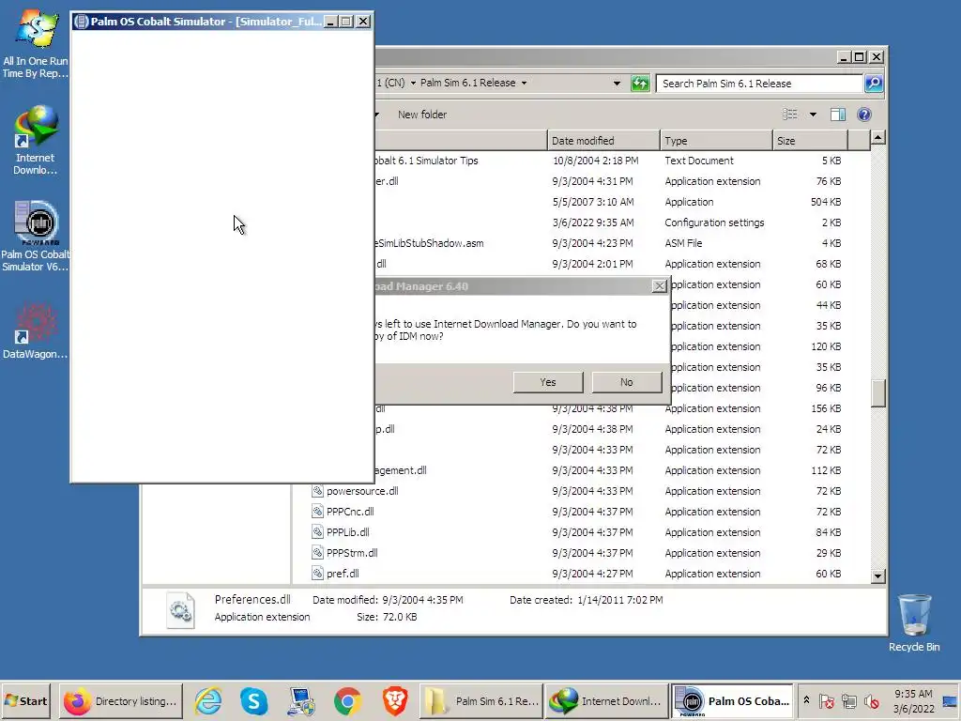The width and height of the screenshot is (961, 721).
Task: Click the Palm OS Cobalt Simulator title icon
Action: [81, 22]
